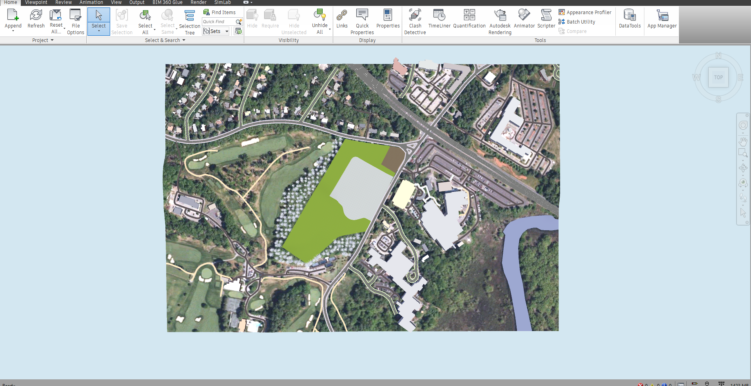This screenshot has height=386, width=751.
Task: Click Batch Utility
Action: pyautogui.click(x=577, y=22)
